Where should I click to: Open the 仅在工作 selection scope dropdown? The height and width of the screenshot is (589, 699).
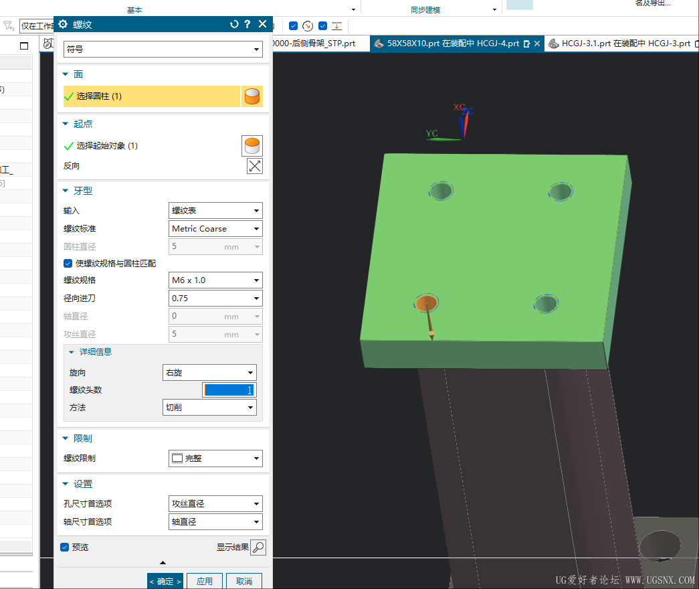(37, 26)
